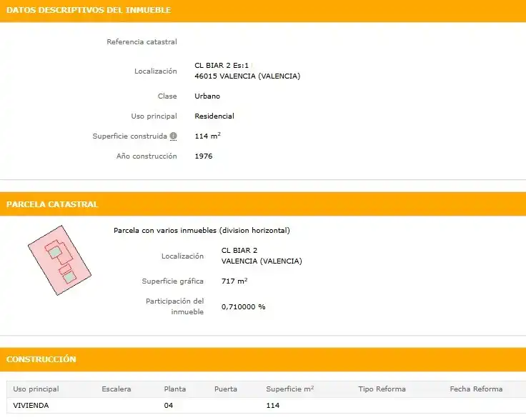Click the info icon beside Superficie construida
This screenshot has height=420, width=526.
(x=173, y=136)
